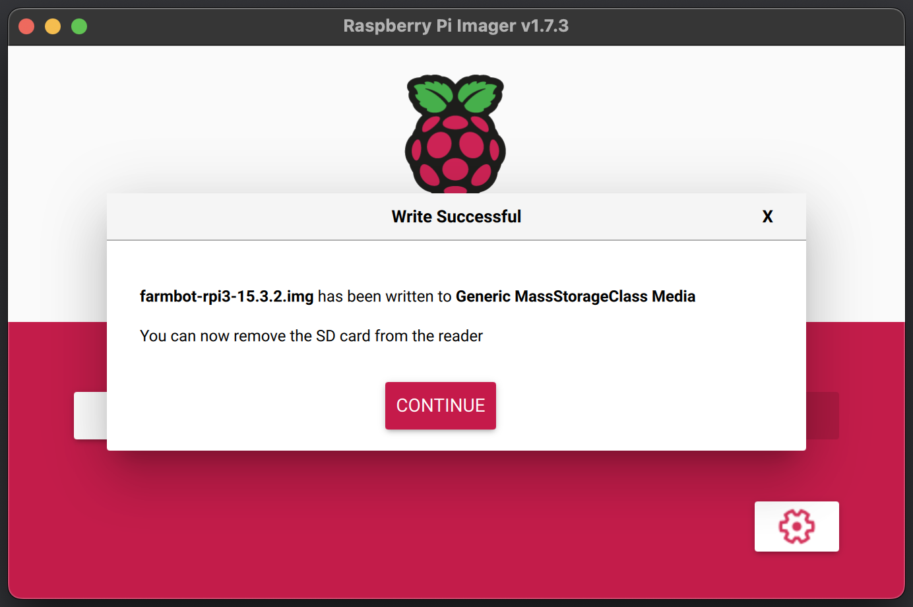Click the yellow minimize traffic light
913x607 pixels.
pos(52,26)
